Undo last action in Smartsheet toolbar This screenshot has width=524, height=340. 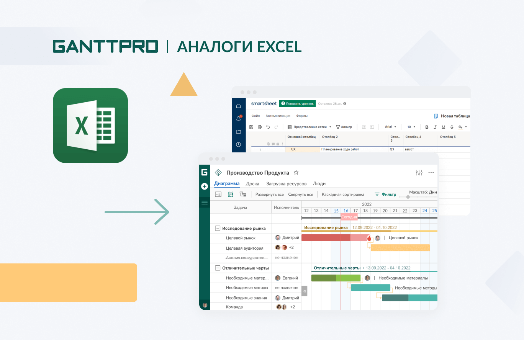tap(268, 127)
